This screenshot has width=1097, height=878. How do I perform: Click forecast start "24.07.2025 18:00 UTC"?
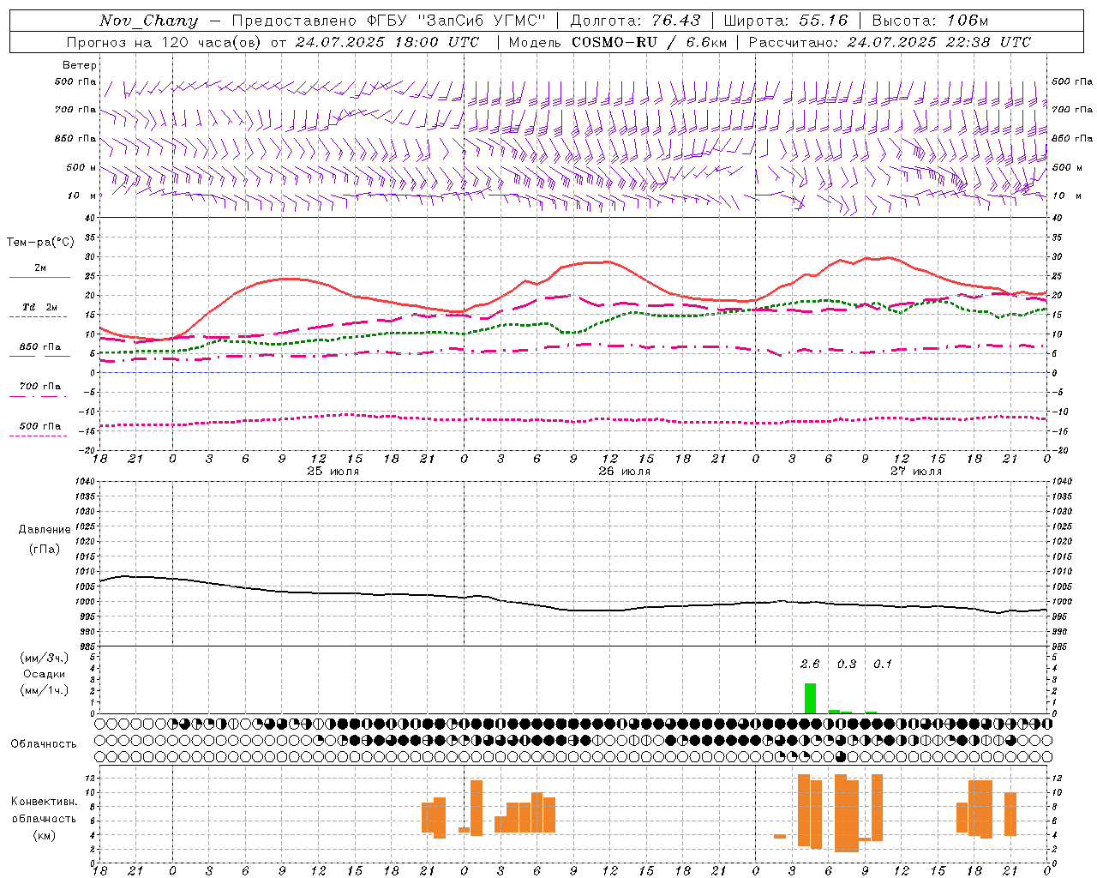point(387,42)
